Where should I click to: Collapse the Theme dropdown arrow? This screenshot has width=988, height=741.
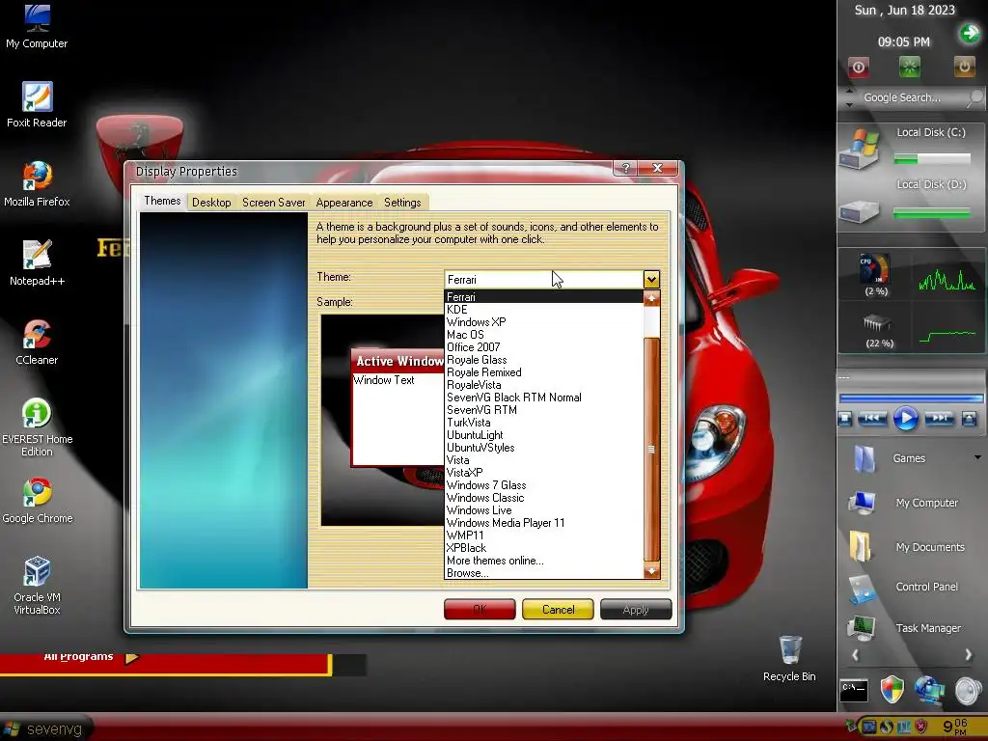(651, 279)
